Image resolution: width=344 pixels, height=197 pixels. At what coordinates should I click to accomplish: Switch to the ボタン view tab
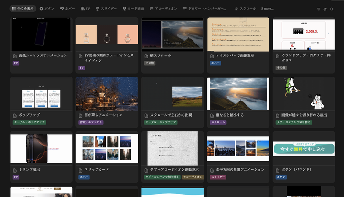47,9
